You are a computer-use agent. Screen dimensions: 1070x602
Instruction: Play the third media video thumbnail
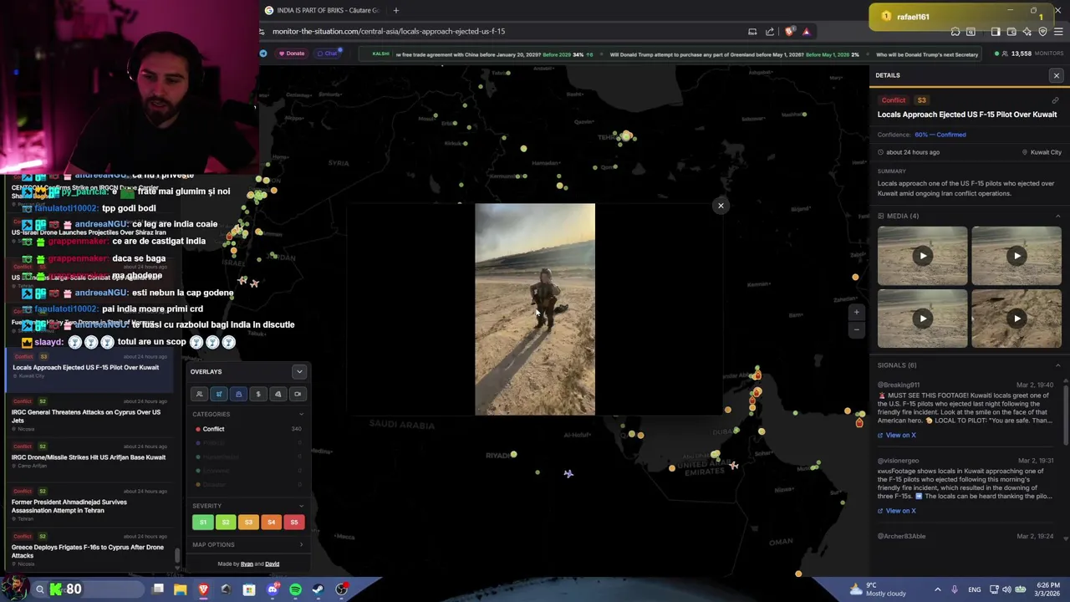(x=922, y=318)
